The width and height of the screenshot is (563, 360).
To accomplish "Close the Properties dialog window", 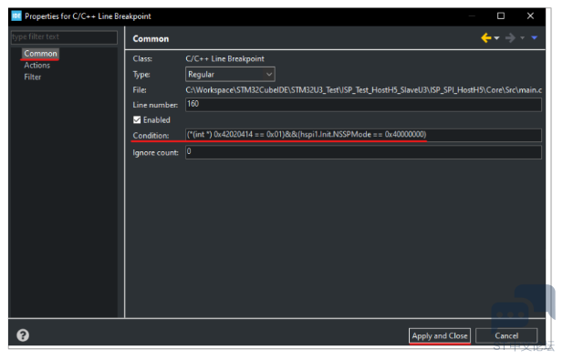I will [530, 15].
